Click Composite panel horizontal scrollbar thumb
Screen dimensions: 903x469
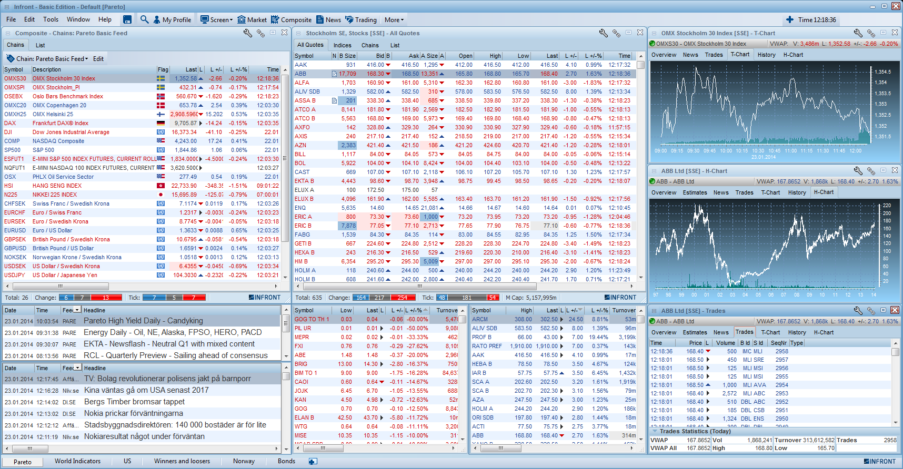[x=61, y=287]
